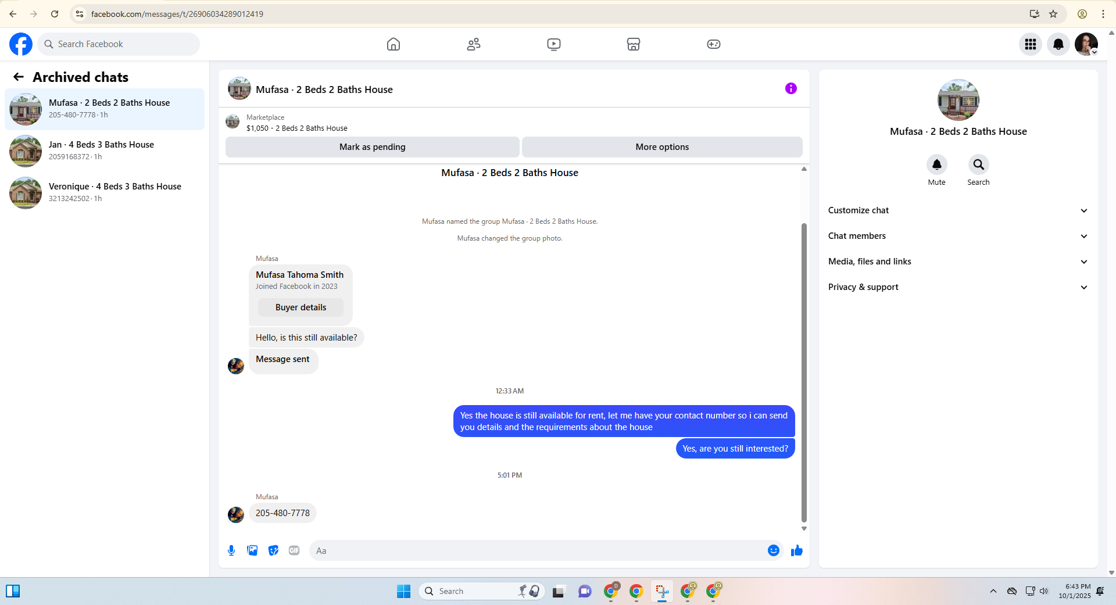Screen dimensions: 1116x605
Task: Open Mufasa's avatar beside the phone number
Action: 236,515
